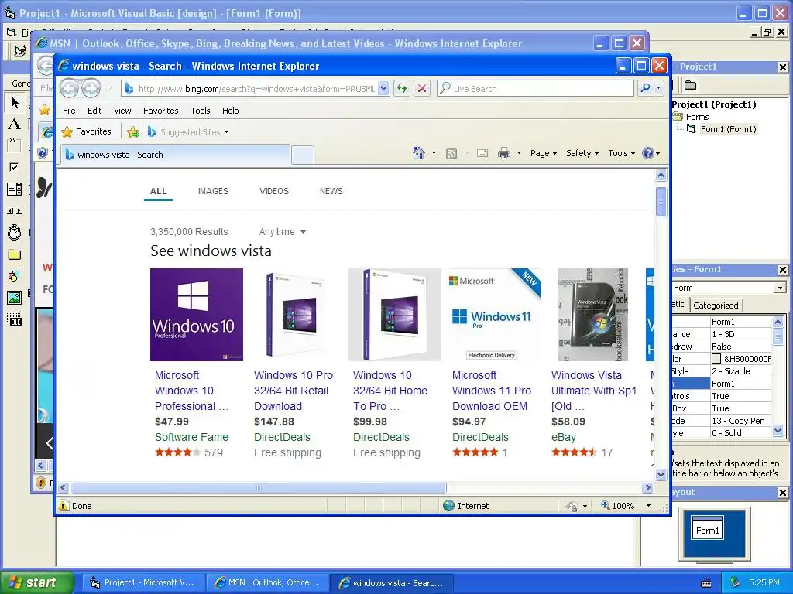Click the Live Search magnifier button
This screenshot has height=594, width=793.
click(645, 88)
